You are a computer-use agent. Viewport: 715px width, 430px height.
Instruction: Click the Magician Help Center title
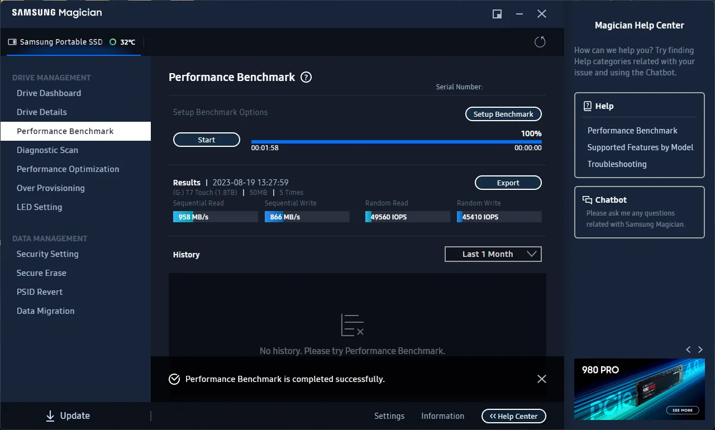point(640,25)
